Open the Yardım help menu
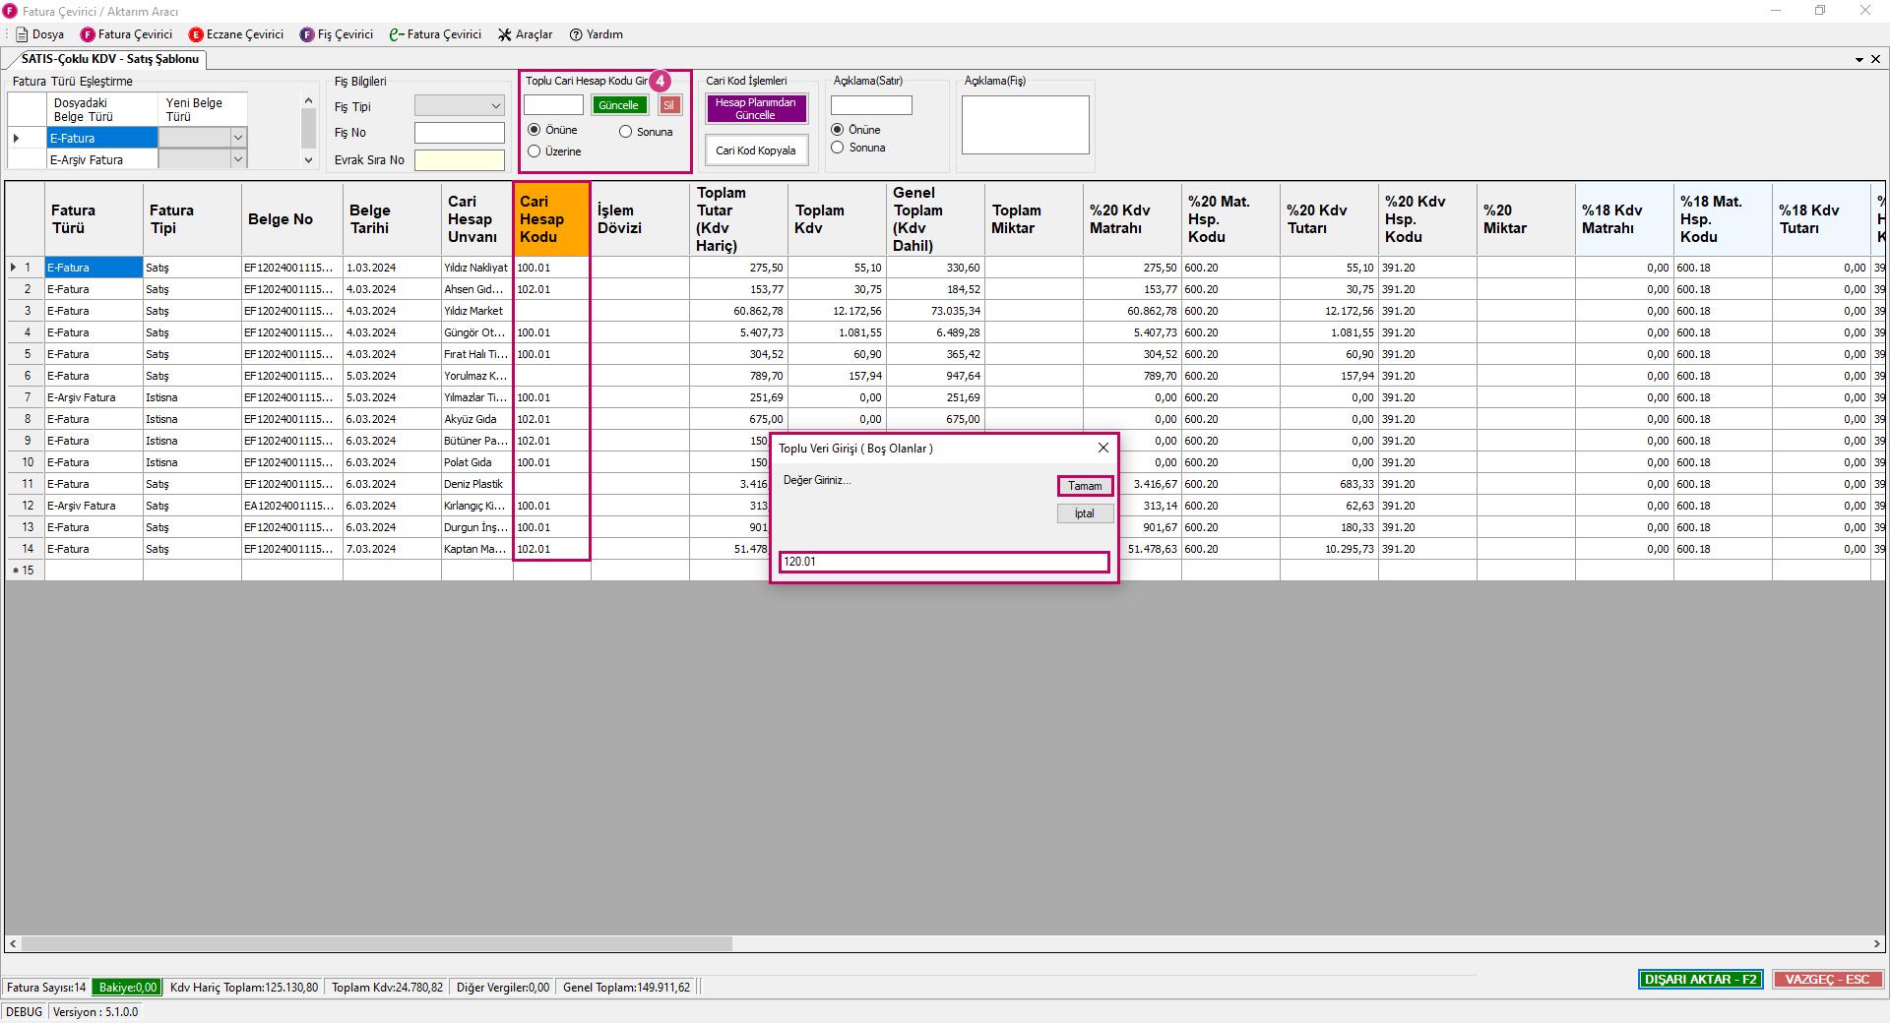Screen dimensions: 1890x1023 [x=597, y=34]
